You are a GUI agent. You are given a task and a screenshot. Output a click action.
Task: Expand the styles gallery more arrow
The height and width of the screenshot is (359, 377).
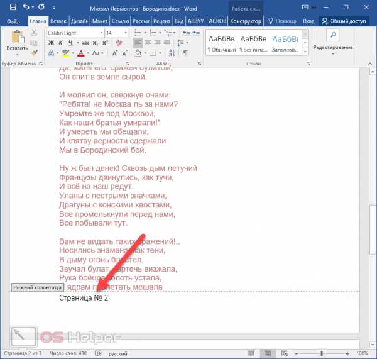pyautogui.click(x=305, y=52)
